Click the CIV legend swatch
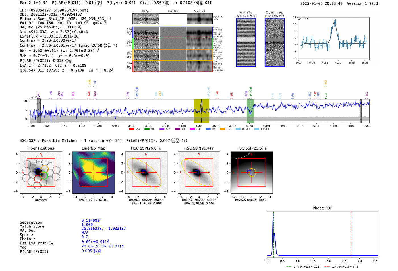Image resolution: width=398 pixels, height=271 pixels. coord(162,129)
